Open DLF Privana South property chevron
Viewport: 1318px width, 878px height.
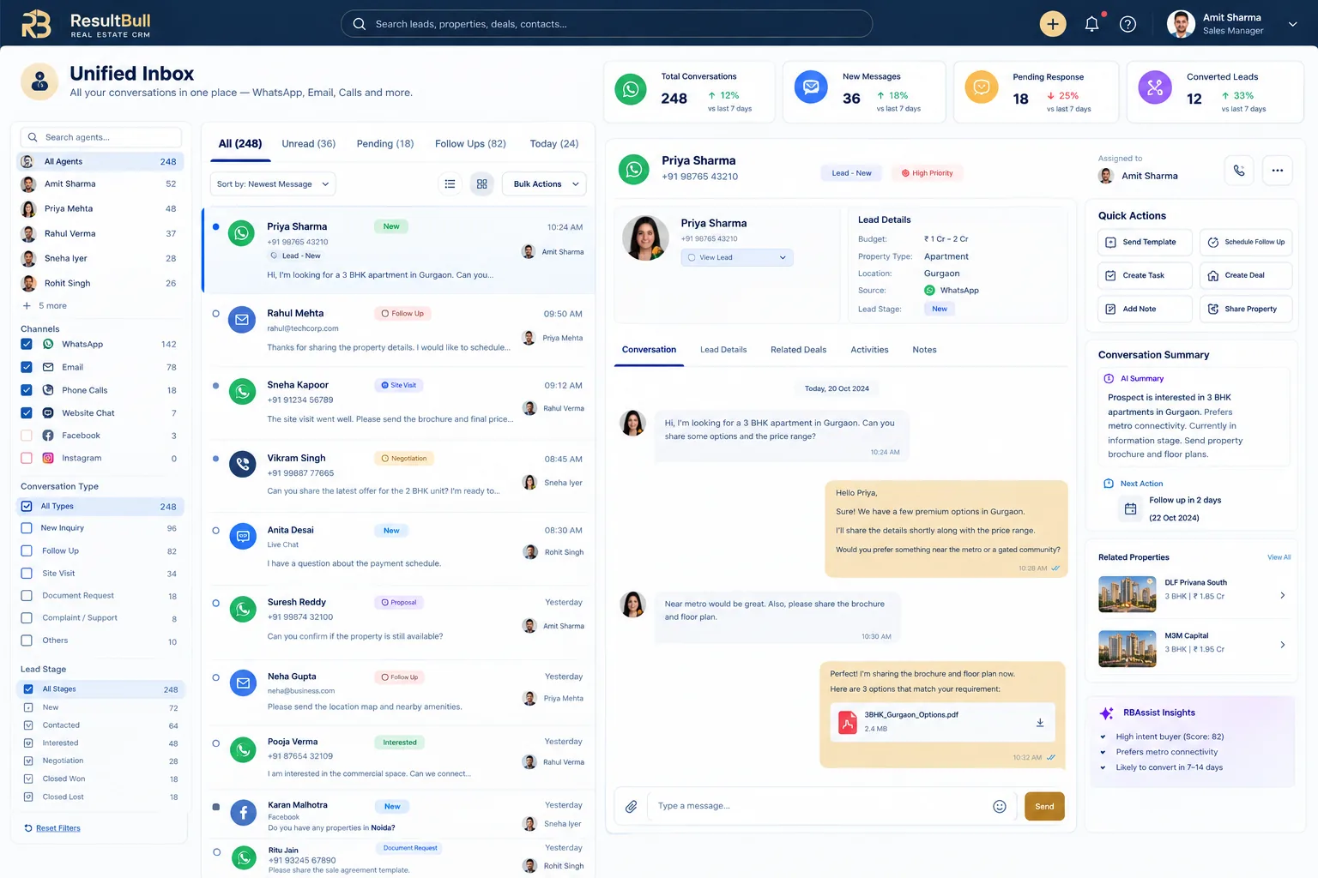click(1283, 595)
